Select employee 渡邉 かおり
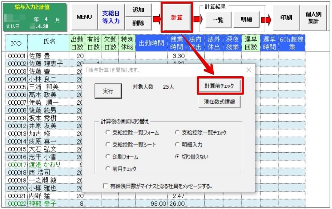 pyautogui.click(x=45, y=164)
